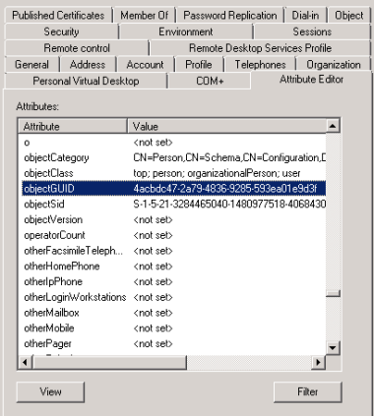
Task: Open the Filter button menu
Action: (x=308, y=391)
